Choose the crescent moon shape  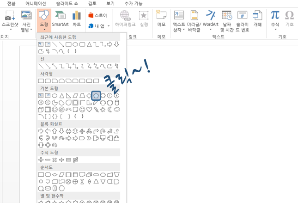tap(109, 110)
